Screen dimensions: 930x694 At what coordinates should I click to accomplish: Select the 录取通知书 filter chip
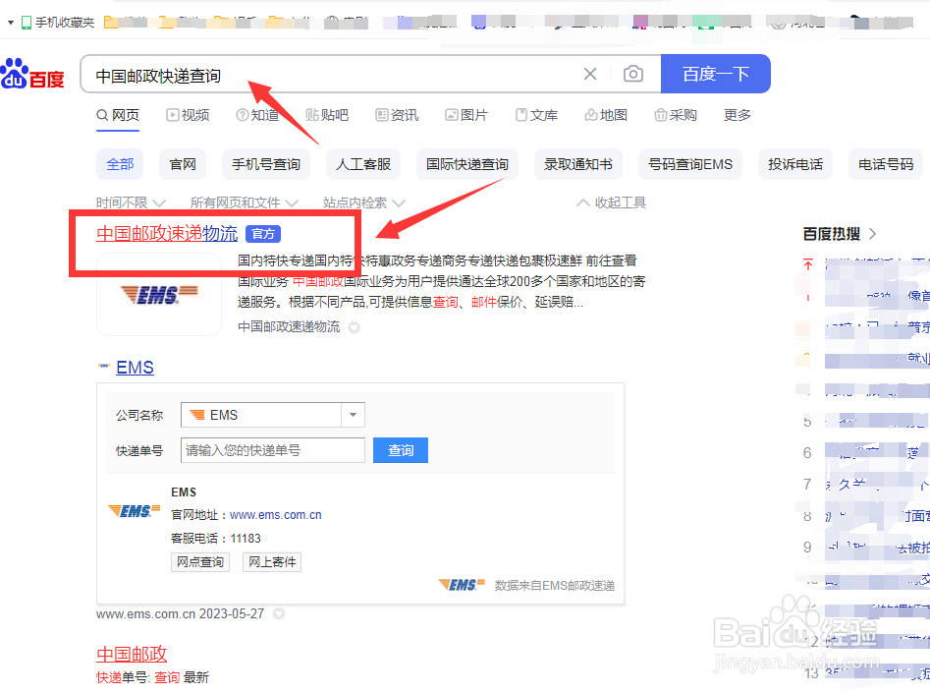tap(578, 164)
